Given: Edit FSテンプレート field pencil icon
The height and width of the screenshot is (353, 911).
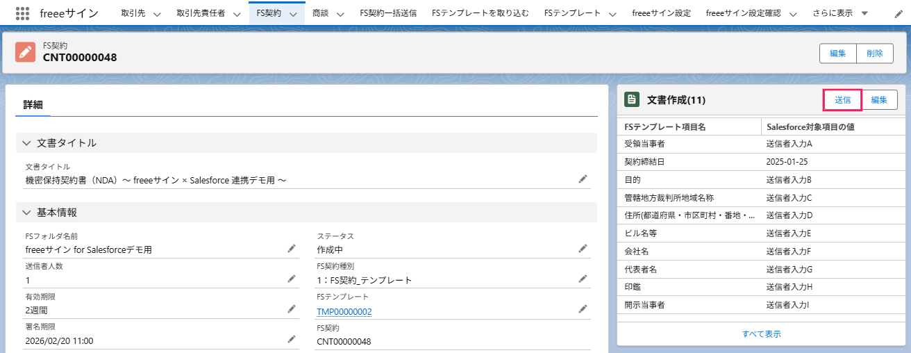Looking at the screenshot, I should 583,309.
